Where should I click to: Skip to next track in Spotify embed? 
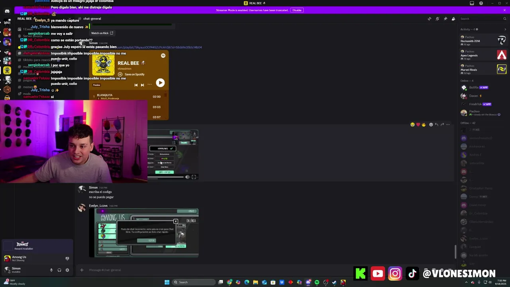pyautogui.click(x=142, y=85)
